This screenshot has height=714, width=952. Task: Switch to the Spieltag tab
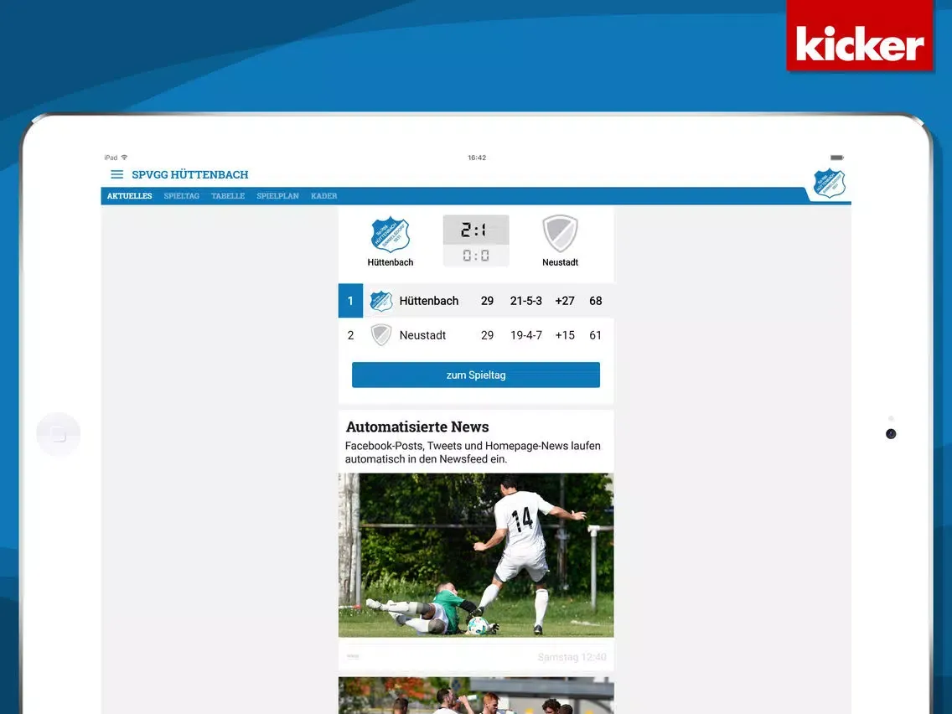pos(182,196)
